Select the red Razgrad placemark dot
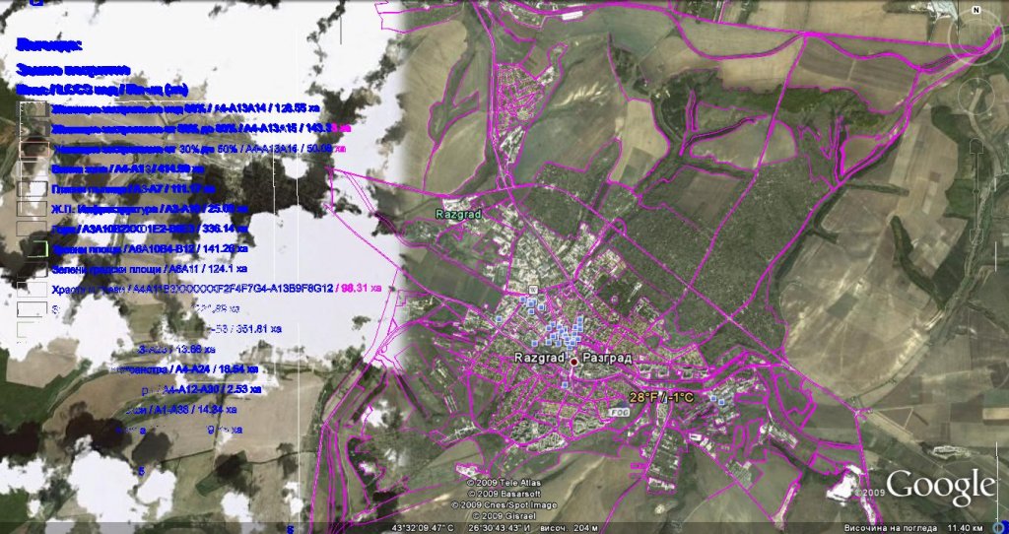The height and width of the screenshot is (534, 1009). tap(573, 363)
